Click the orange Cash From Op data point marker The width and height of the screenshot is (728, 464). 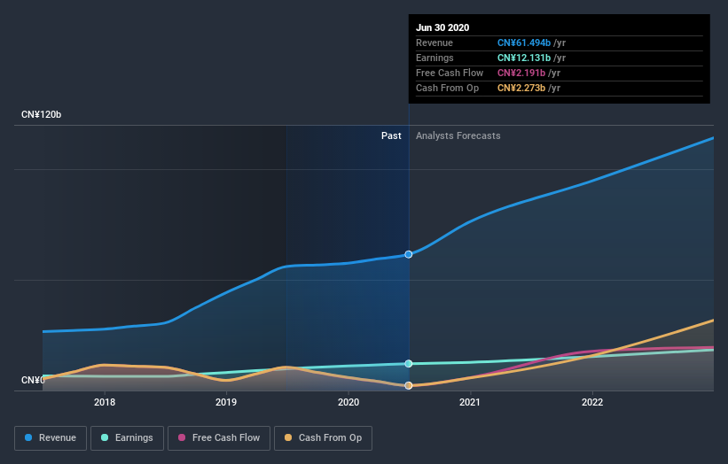click(x=409, y=386)
